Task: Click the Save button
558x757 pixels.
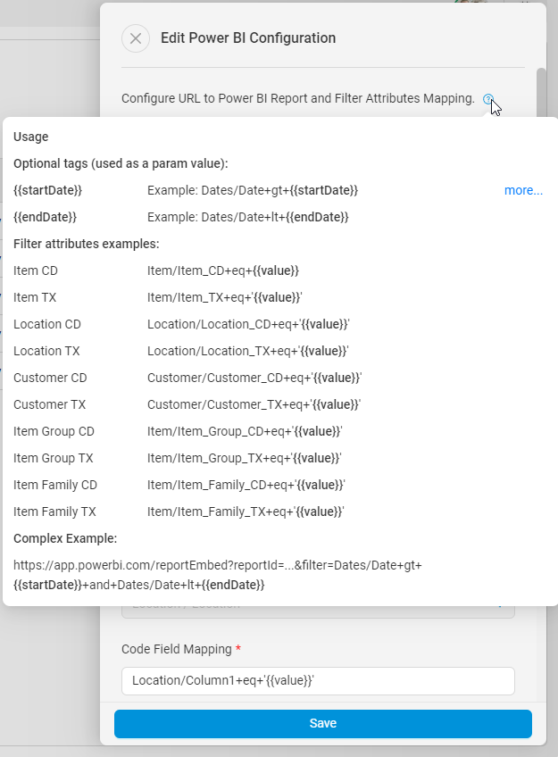Action: (323, 723)
